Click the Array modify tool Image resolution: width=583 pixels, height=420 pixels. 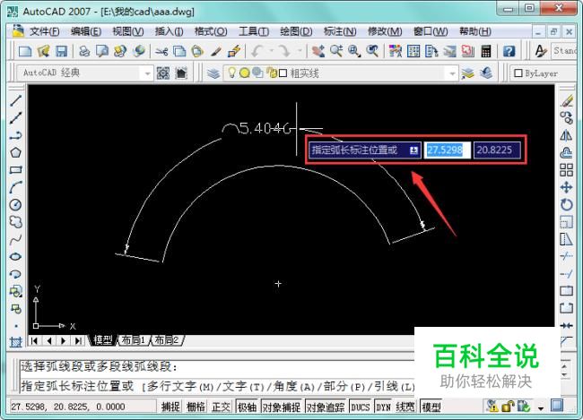566,170
